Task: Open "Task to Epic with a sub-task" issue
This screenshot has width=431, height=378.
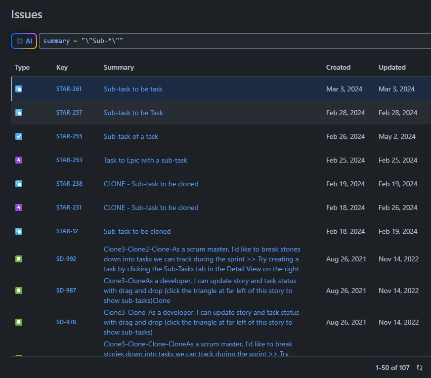Action: point(145,160)
